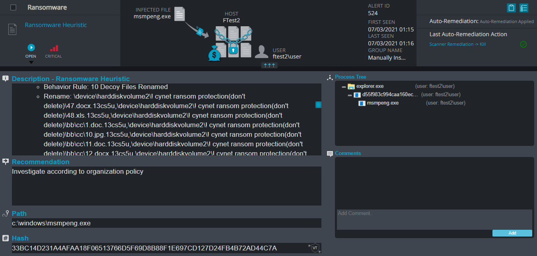The image size is (537, 256).
Task: Click the clipboard icon in the top bar
Action: click(x=511, y=8)
